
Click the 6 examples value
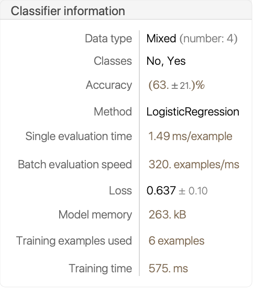[177, 241]
